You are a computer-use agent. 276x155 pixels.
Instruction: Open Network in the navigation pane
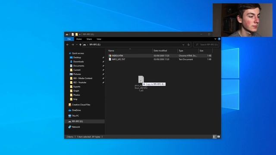76,127
